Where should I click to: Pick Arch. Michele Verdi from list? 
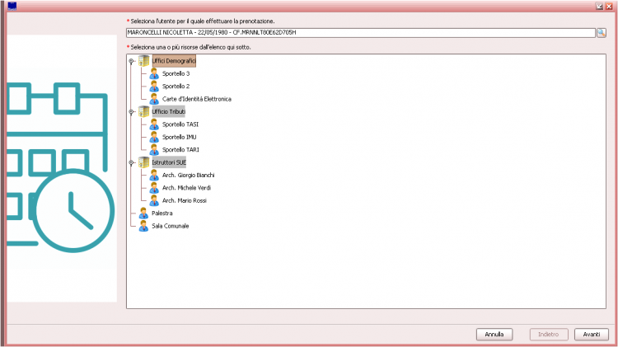(187, 188)
